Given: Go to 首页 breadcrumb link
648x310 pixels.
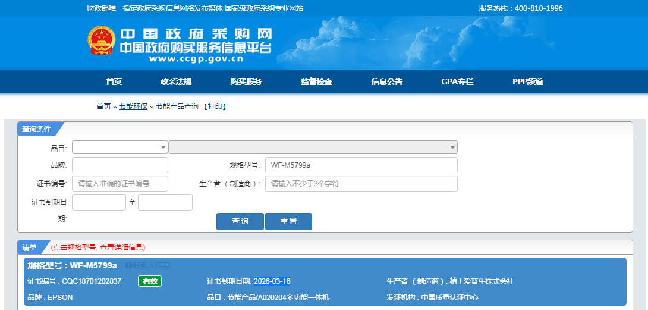Looking at the screenshot, I should point(103,107).
